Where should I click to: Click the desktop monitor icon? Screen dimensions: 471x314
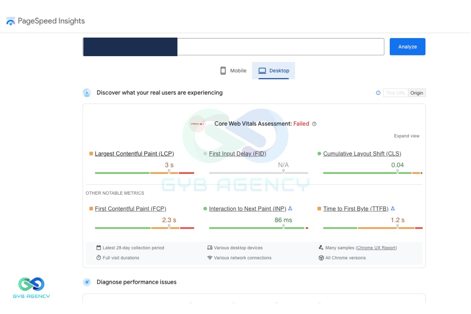(262, 71)
